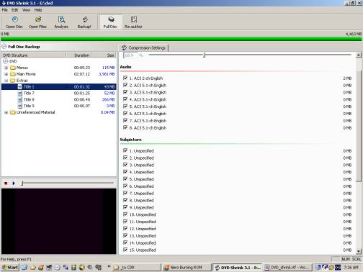Click the DVD Shrink 3.1 taskbar button
The image size is (363, 272).
(237, 267)
